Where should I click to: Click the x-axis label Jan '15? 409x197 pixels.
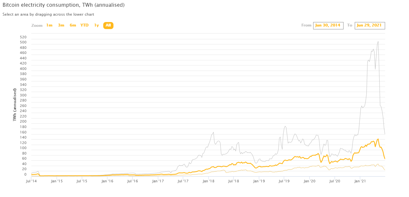(x=57, y=181)
